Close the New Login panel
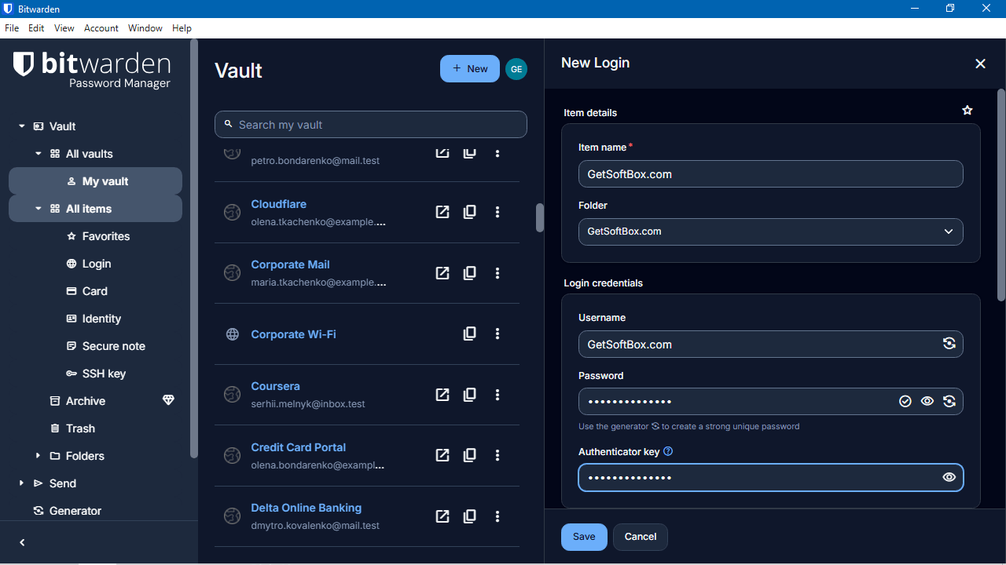 [980, 64]
